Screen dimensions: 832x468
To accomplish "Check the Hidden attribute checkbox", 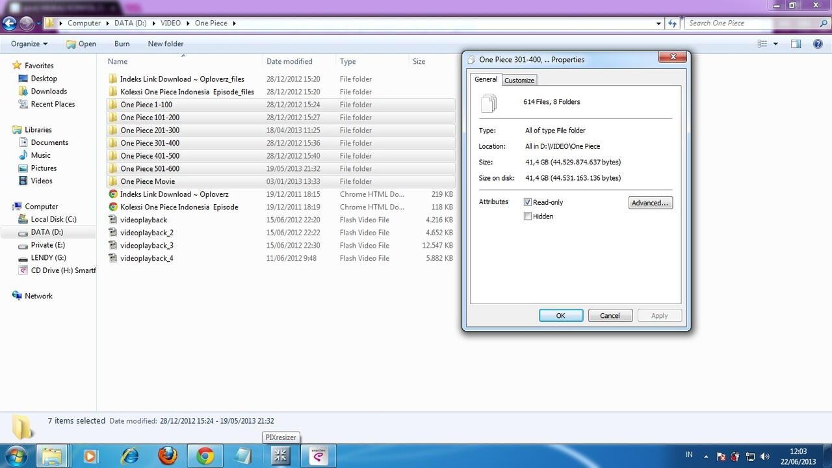I will [528, 216].
